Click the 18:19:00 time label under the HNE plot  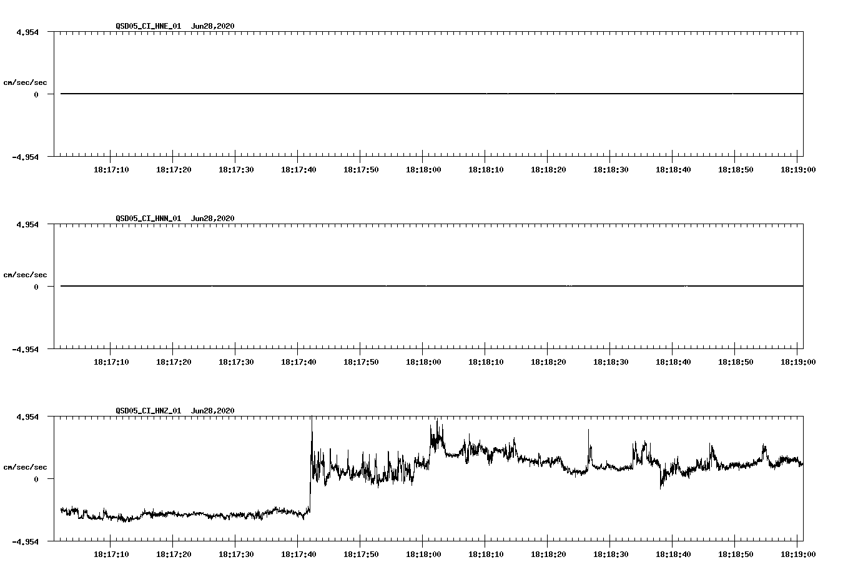click(798, 169)
